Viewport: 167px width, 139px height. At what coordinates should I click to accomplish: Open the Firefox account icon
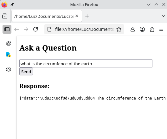pyautogui.click(x=142, y=29)
